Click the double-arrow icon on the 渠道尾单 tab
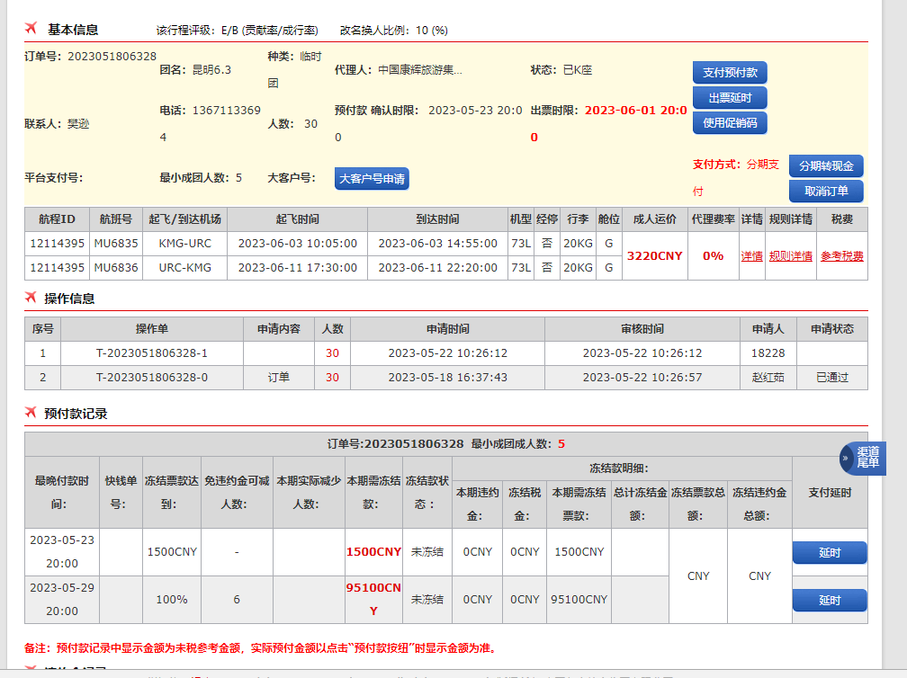This screenshot has height=678, width=907. [x=846, y=459]
